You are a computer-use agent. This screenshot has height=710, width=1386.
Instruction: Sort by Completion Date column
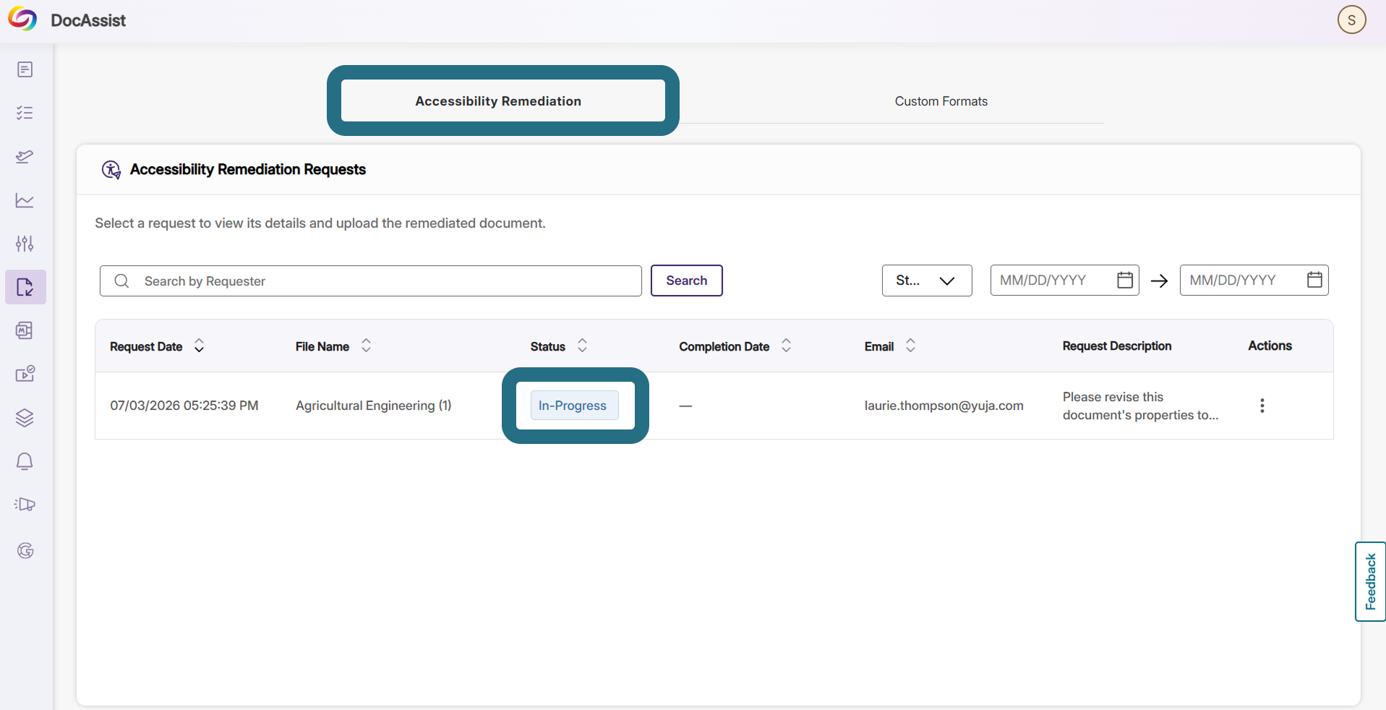pyautogui.click(x=786, y=346)
